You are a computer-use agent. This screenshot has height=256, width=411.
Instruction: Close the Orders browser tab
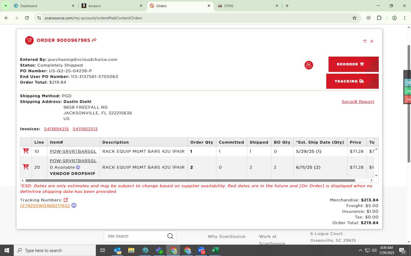pyautogui.click(x=209, y=6)
